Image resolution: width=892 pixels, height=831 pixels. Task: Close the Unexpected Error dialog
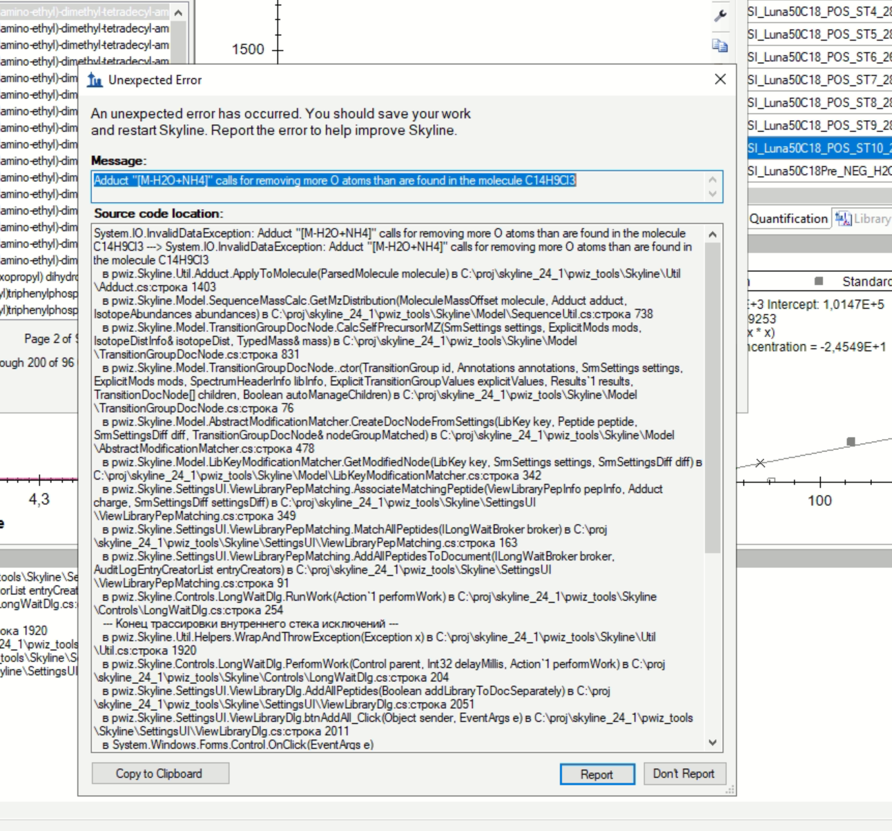point(720,79)
